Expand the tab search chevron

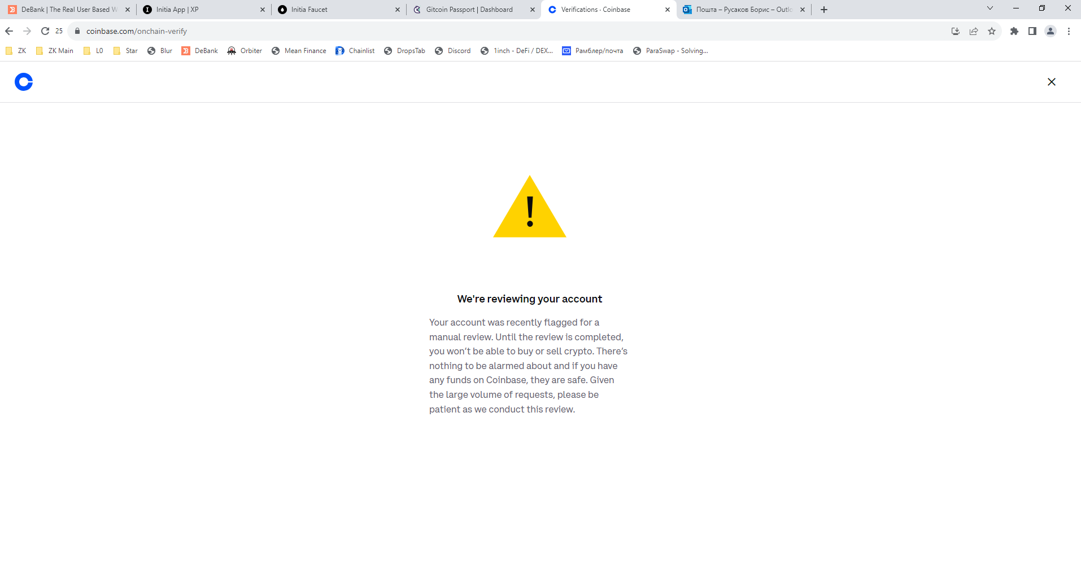tap(990, 8)
